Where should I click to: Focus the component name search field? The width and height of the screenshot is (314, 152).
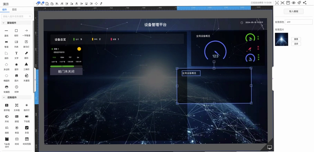(x=16, y=16)
